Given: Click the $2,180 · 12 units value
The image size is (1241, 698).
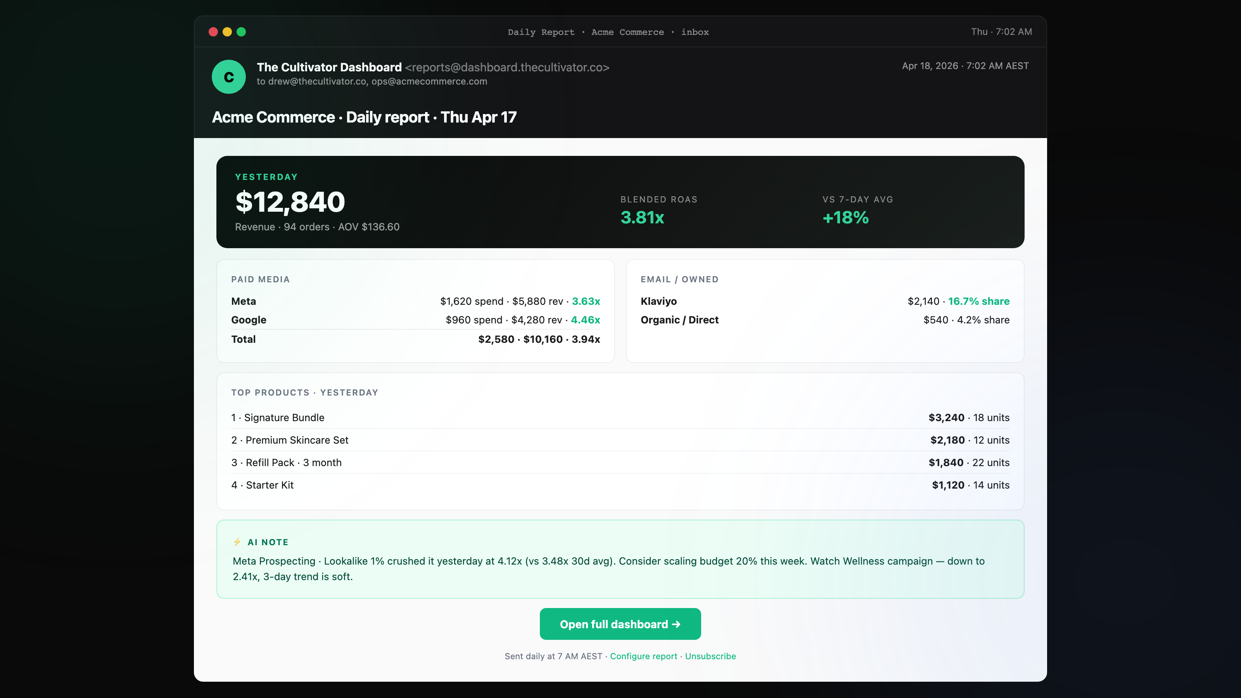Looking at the screenshot, I should [970, 440].
